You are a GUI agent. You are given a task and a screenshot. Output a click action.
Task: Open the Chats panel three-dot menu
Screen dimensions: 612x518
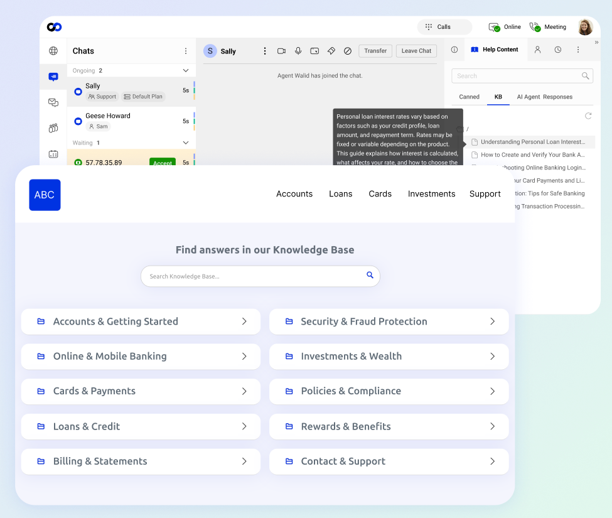[185, 50]
